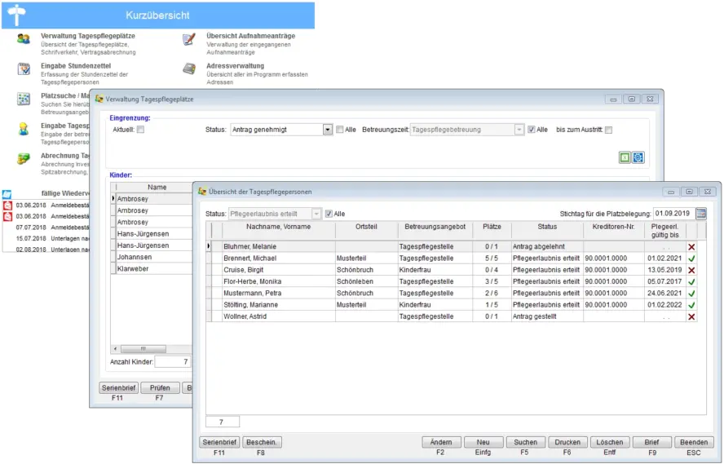Open the Pflegeerlaubnis erteilt status dropdown
Viewport: 724px width, 464px height.
(x=316, y=214)
